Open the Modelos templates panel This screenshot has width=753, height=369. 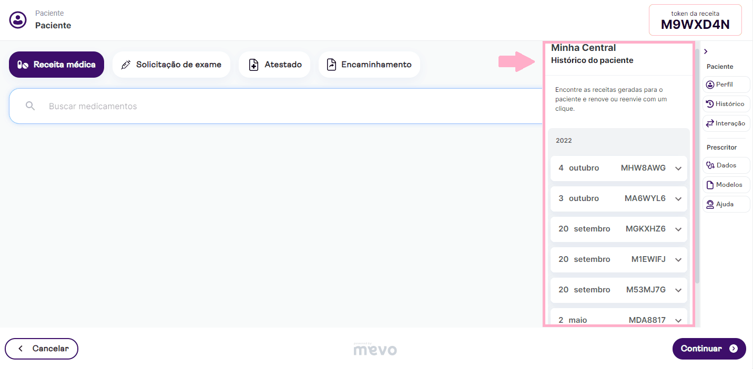pos(726,185)
